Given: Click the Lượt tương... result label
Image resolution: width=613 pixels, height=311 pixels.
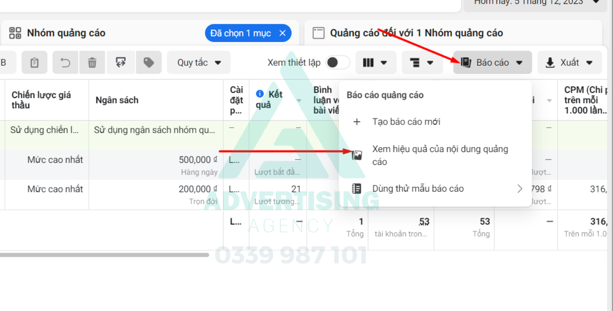Looking at the screenshot, I should click(x=277, y=201).
